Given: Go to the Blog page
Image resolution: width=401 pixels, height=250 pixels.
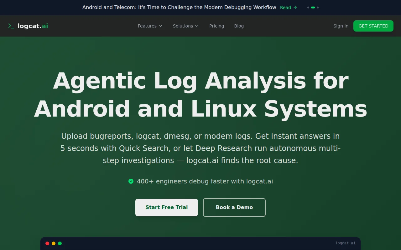Looking at the screenshot, I should (239, 26).
